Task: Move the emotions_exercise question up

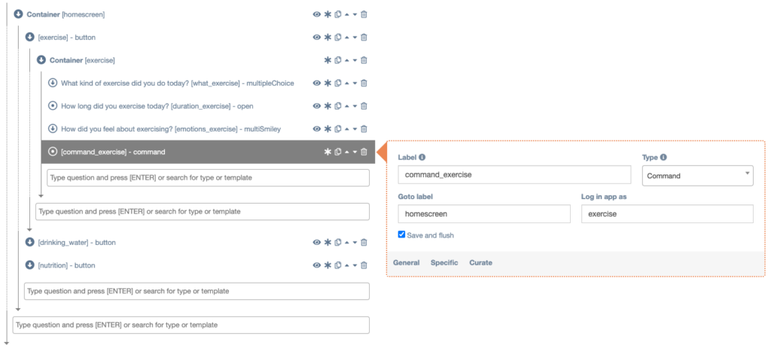Action: click(346, 129)
